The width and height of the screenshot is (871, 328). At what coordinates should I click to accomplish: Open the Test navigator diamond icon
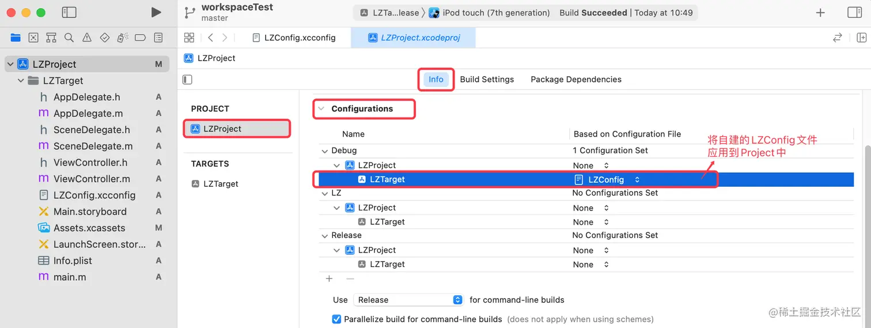105,37
